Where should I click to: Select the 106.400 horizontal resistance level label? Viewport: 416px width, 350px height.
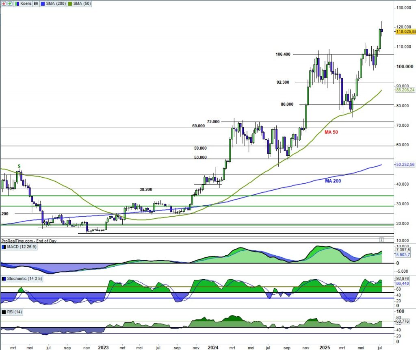pos(283,54)
